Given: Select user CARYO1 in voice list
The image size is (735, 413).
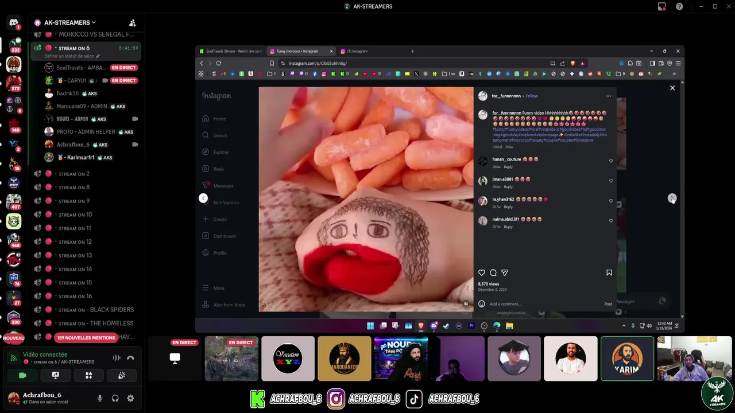Looking at the screenshot, I should 92,80.
